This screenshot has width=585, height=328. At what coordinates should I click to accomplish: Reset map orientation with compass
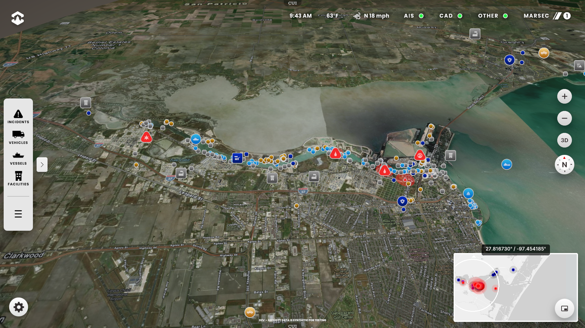[x=564, y=165]
